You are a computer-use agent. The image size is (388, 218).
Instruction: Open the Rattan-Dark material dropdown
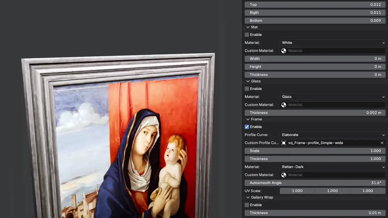point(333,167)
